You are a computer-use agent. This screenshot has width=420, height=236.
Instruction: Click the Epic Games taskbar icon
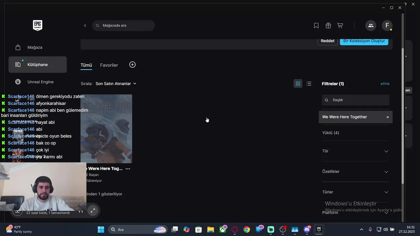319,229
